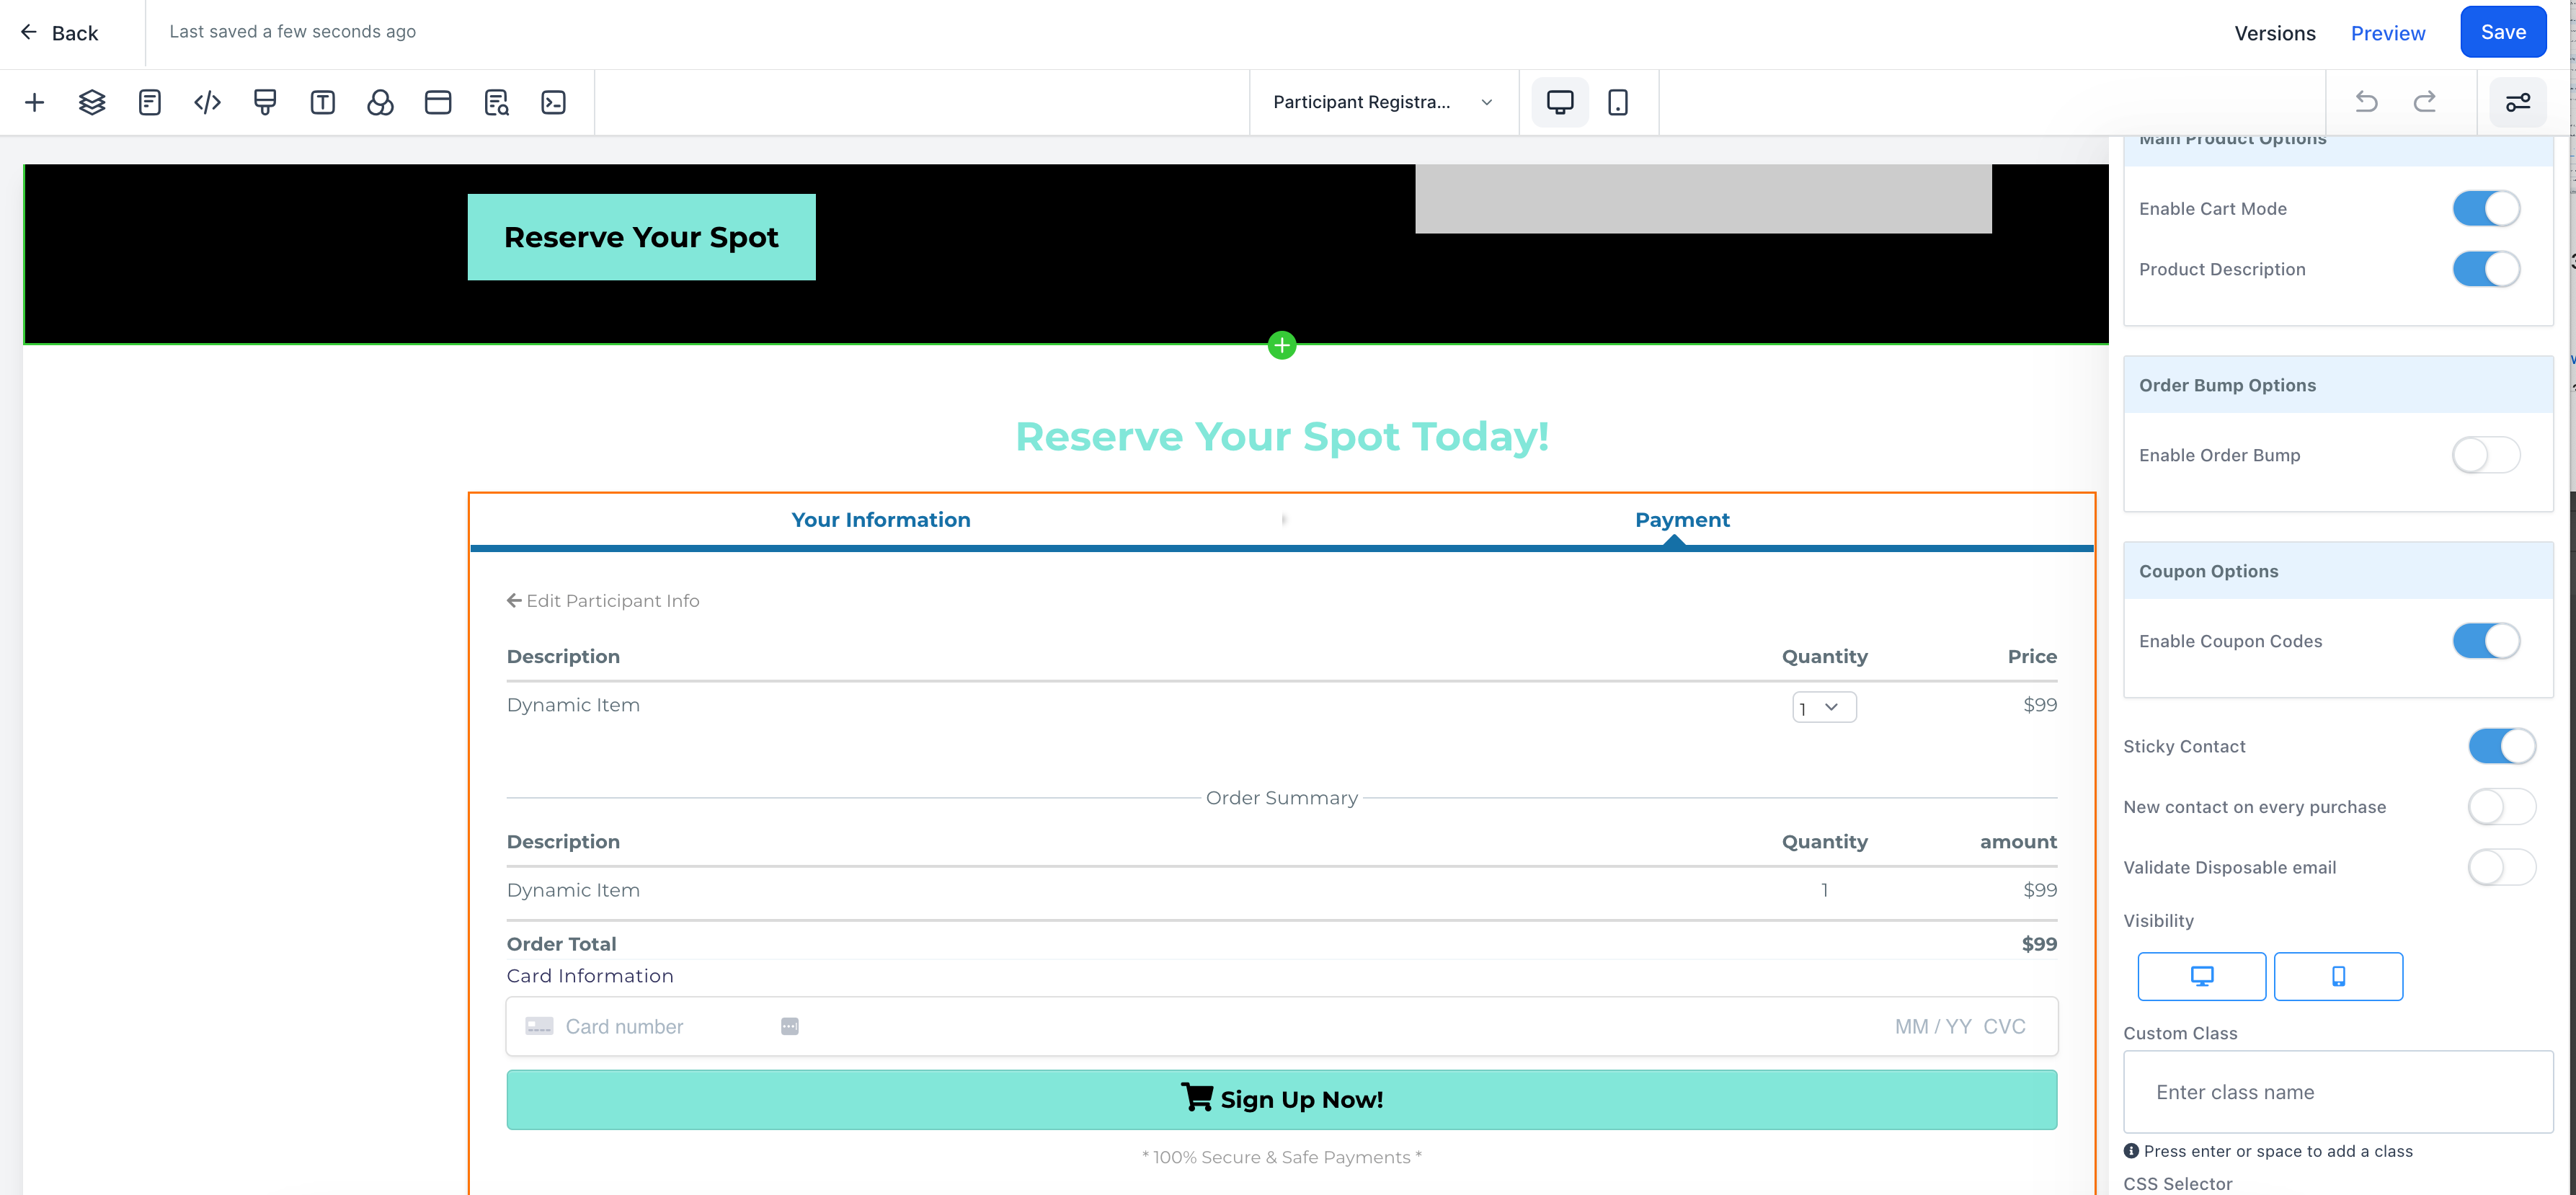The height and width of the screenshot is (1195, 2576).
Task: Open the pages document icon in toolbar
Action: coord(150,102)
